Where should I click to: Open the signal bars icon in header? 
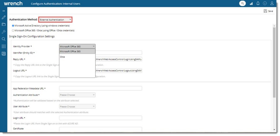pyautogui.click(x=251, y=4)
